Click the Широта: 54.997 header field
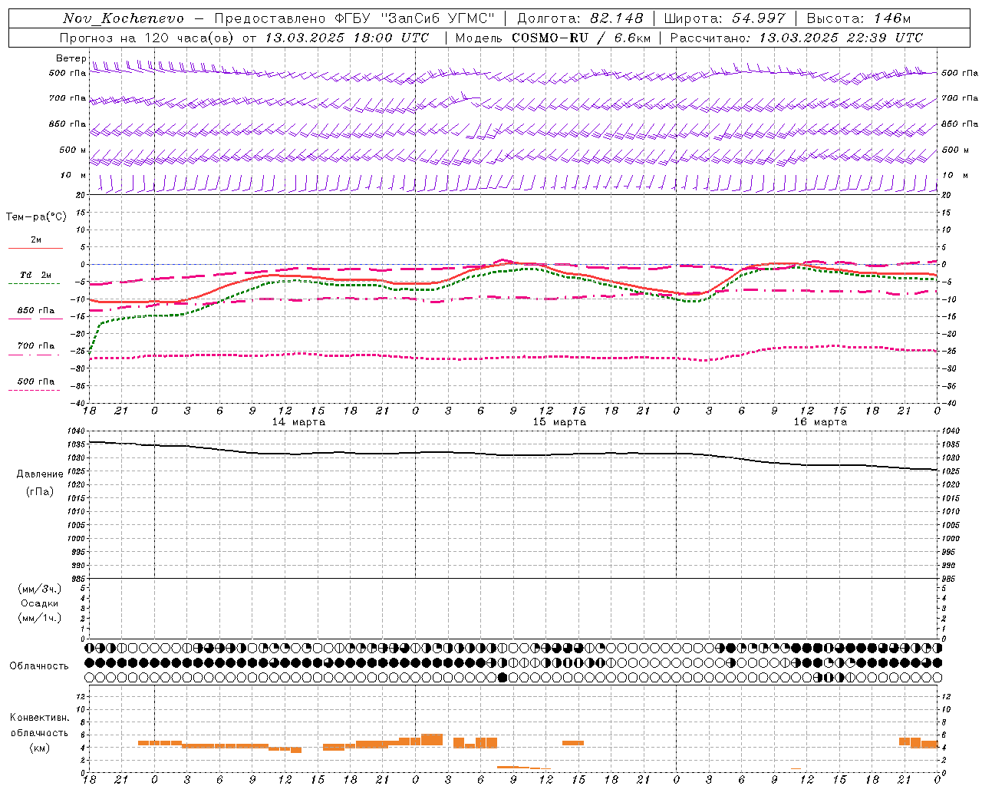This screenshot has height=786, width=982. pyautogui.click(x=725, y=18)
